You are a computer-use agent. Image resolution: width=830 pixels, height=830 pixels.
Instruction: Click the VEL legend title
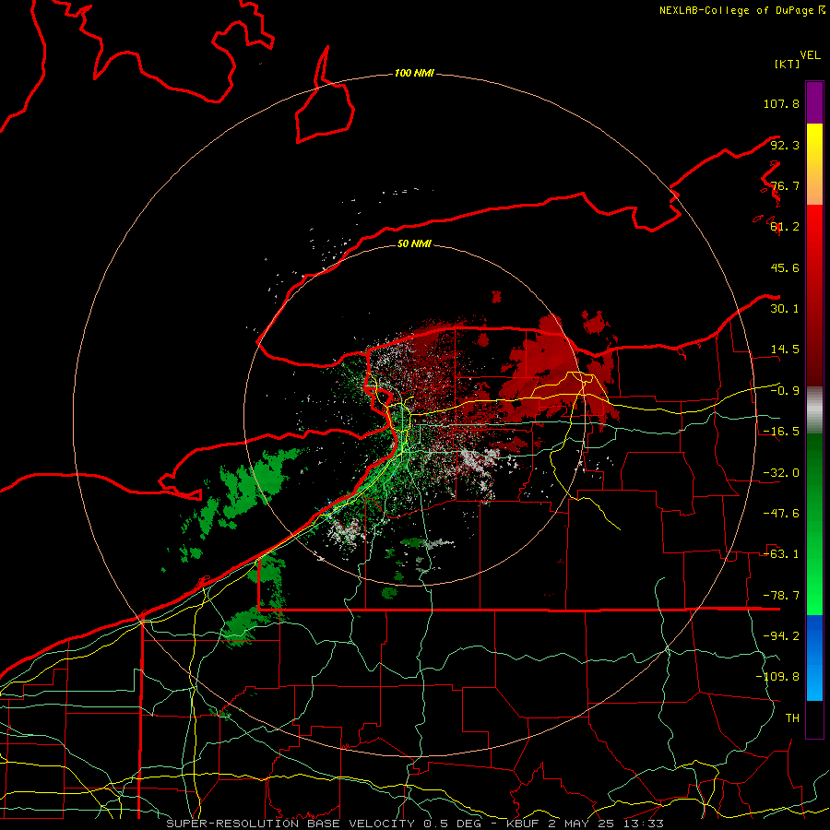click(x=810, y=55)
